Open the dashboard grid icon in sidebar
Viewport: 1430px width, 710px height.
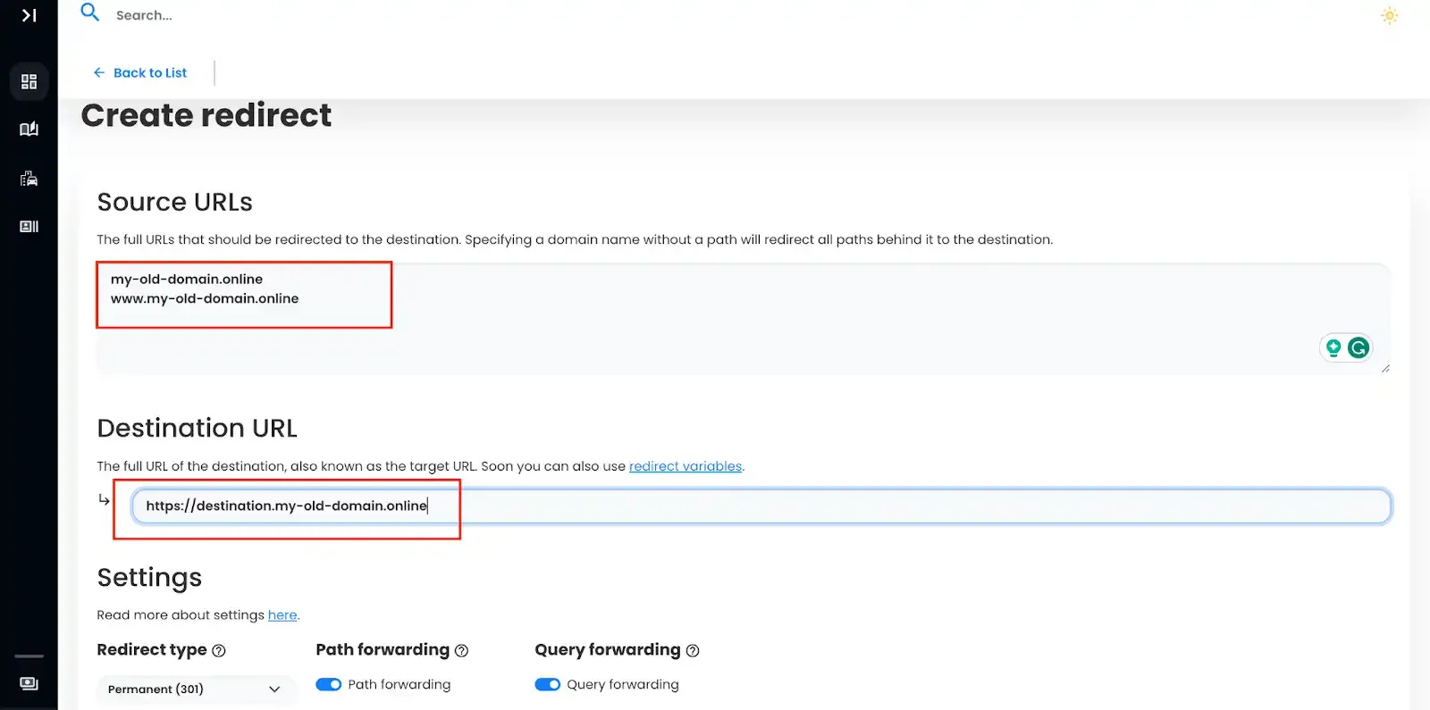tap(29, 81)
